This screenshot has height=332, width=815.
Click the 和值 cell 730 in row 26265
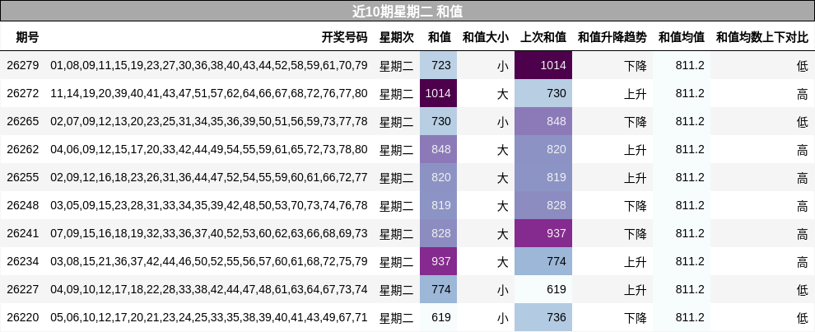438,122
